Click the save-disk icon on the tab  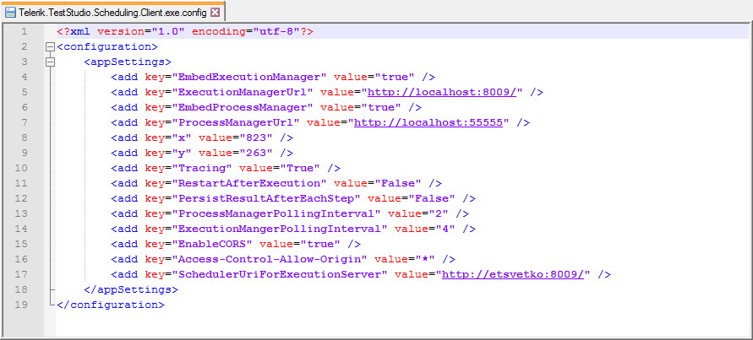pyautogui.click(x=10, y=13)
